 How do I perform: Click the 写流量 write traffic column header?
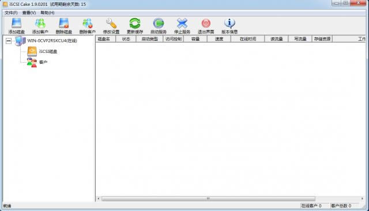click(300, 39)
